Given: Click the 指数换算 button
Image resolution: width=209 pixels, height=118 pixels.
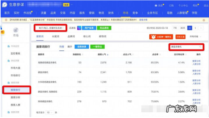Looking at the screenshot, I should click(x=82, y=47).
